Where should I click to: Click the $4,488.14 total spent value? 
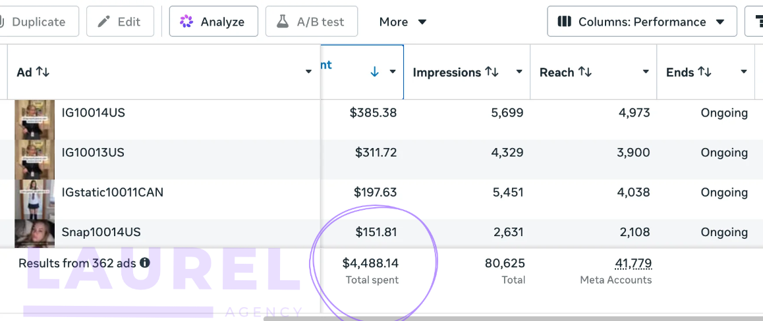tap(370, 263)
